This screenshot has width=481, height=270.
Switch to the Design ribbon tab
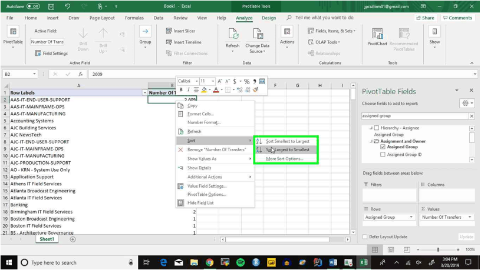pos(269,18)
